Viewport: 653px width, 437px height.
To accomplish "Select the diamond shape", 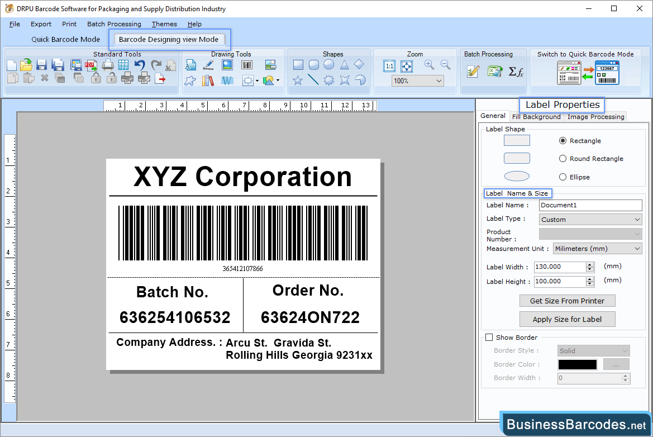I will (359, 64).
